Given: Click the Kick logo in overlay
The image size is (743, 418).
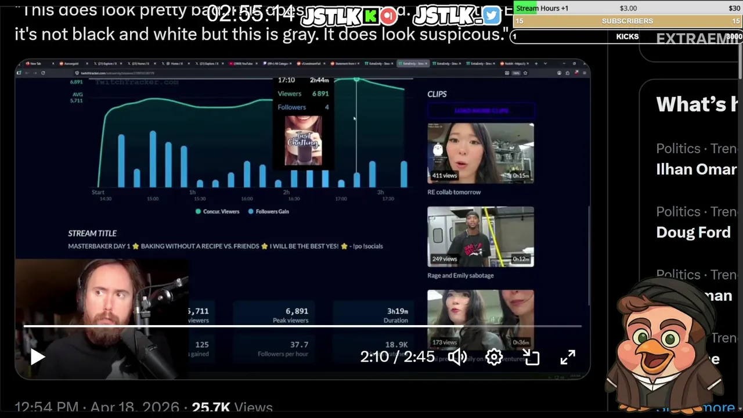Looking at the screenshot, I should [371, 16].
